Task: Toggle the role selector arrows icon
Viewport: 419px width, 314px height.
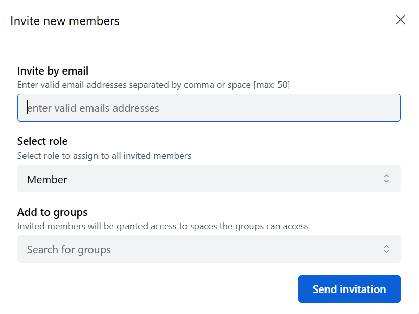Action: [x=386, y=179]
